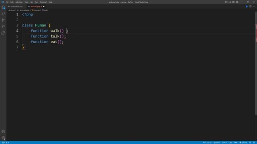Open the Selection menu

point(19,2)
